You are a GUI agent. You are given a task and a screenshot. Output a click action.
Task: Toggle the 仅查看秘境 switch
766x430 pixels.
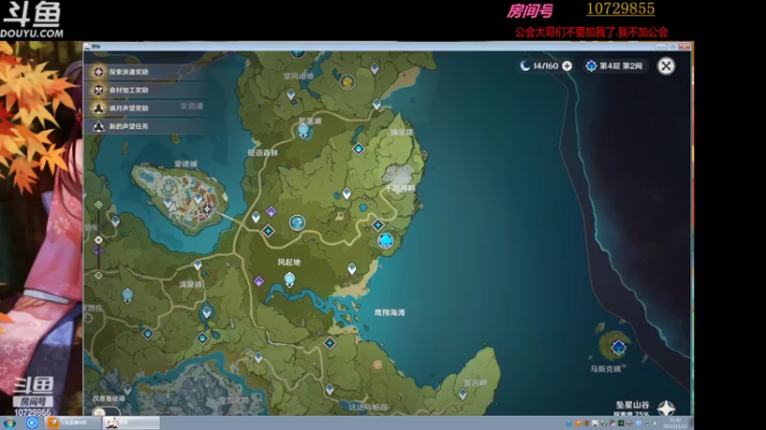(x=105, y=412)
